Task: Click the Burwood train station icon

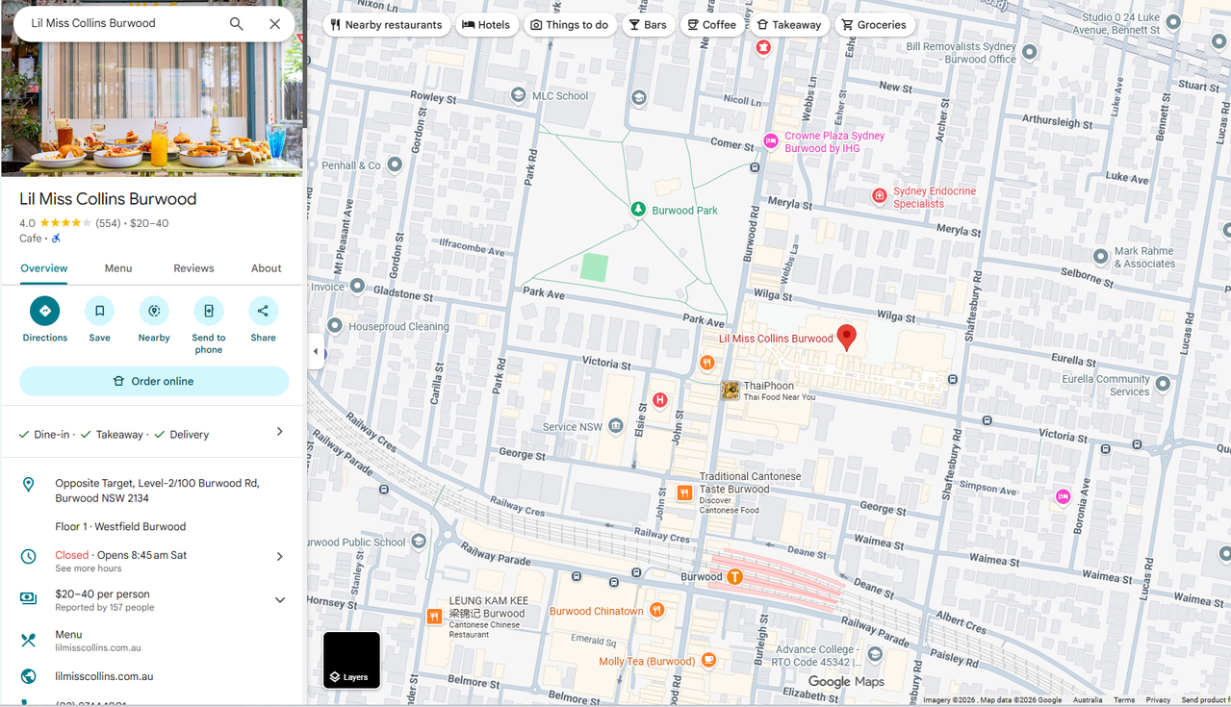Action: [x=734, y=577]
